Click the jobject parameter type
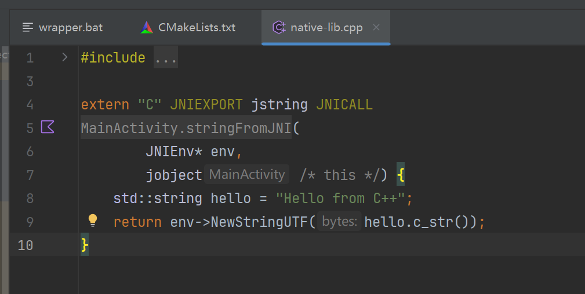Image resolution: width=585 pixels, height=294 pixels. (x=174, y=175)
